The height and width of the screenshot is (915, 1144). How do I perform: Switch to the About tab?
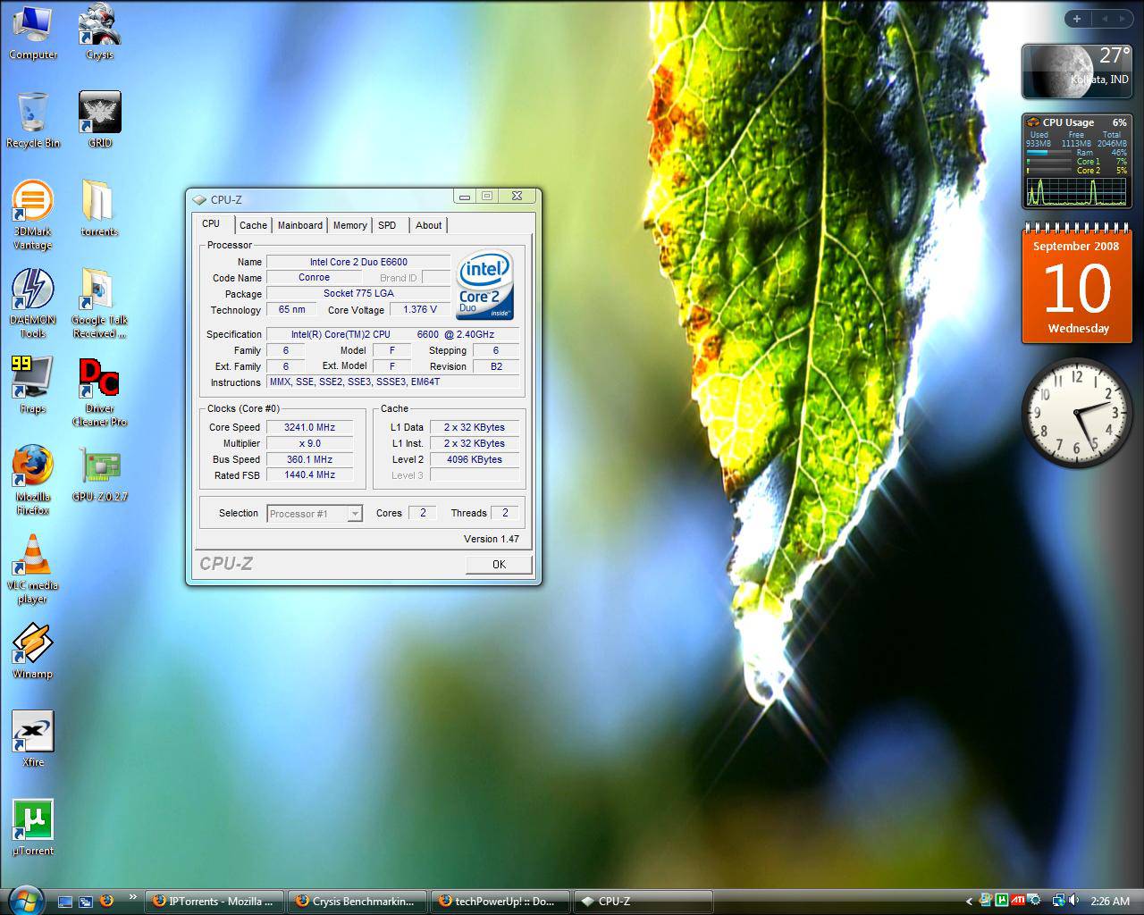[x=429, y=225]
